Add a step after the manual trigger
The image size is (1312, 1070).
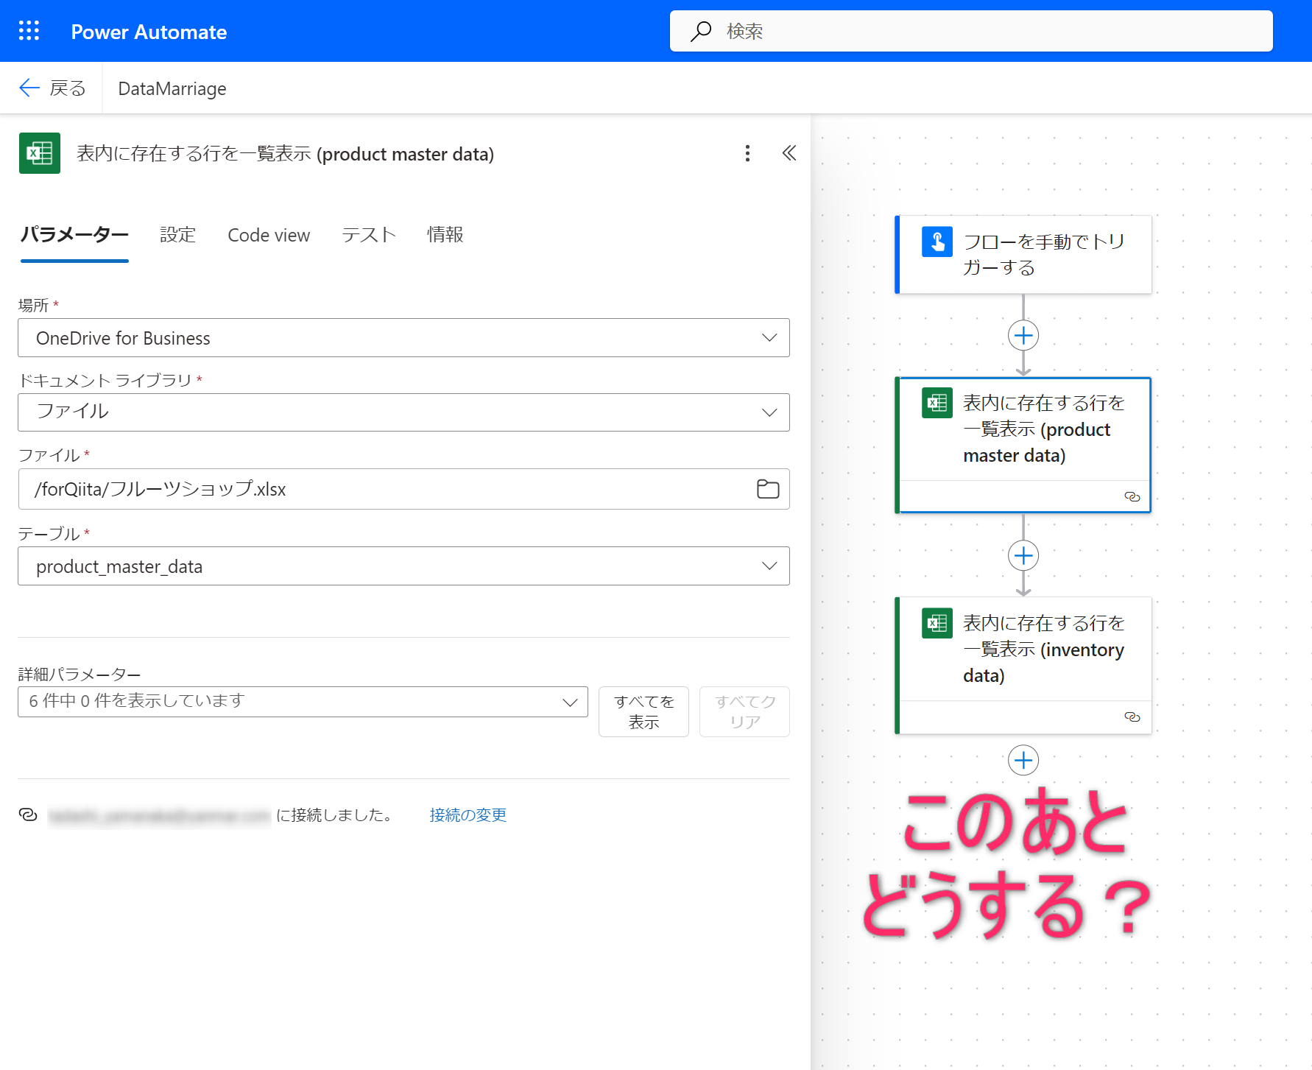point(1023,336)
